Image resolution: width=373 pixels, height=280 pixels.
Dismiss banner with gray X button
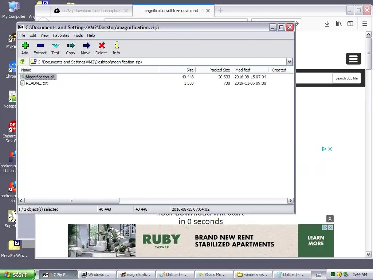tap(330, 219)
